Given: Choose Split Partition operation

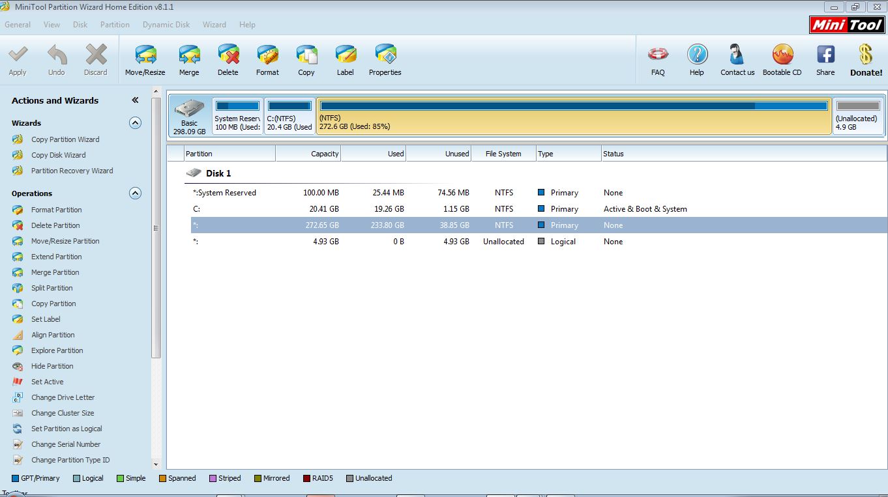Looking at the screenshot, I should pos(52,288).
